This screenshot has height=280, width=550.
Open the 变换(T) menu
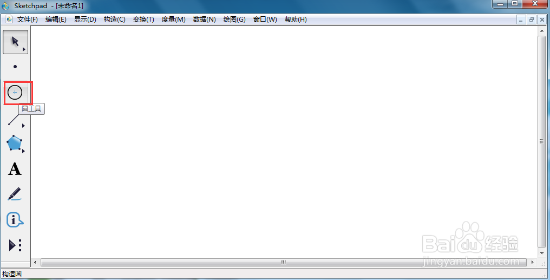coord(143,19)
